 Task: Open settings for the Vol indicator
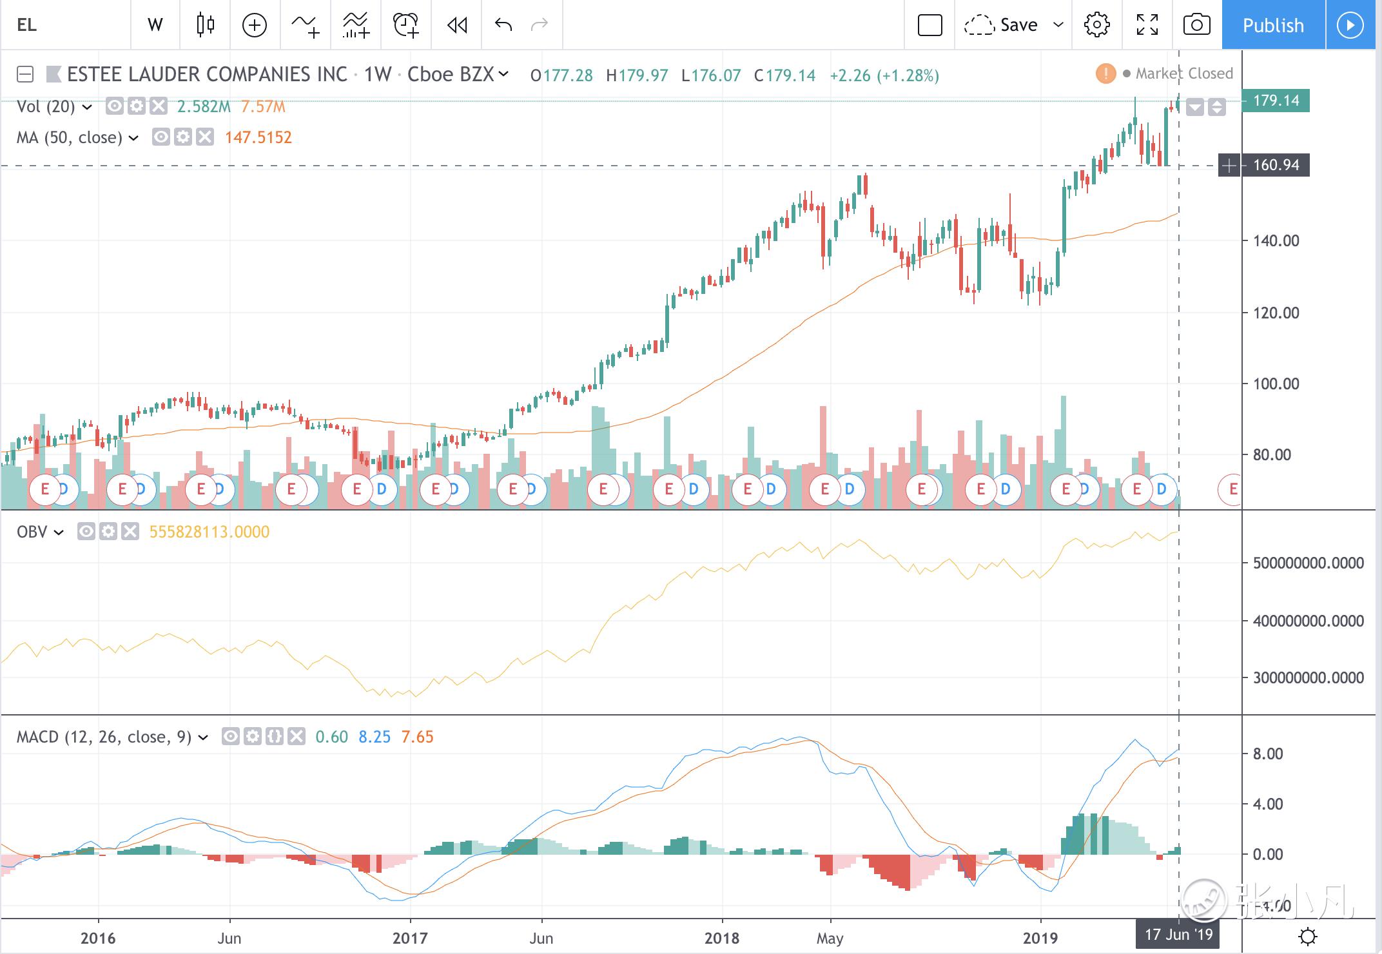coord(136,106)
